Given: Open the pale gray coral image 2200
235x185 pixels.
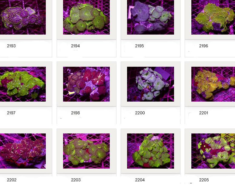Looking at the screenshot, I should pos(150,84).
